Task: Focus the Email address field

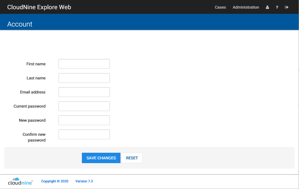Action: pos(84,92)
